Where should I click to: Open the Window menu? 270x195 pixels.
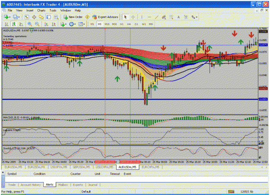pyautogui.click(x=65, y=10)
